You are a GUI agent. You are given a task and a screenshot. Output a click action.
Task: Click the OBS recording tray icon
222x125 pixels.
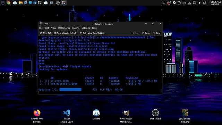tap(169, 3)
